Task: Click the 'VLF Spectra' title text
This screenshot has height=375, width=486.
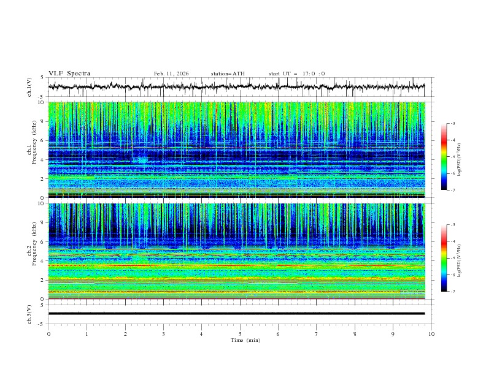Action: tap(69, 74)
